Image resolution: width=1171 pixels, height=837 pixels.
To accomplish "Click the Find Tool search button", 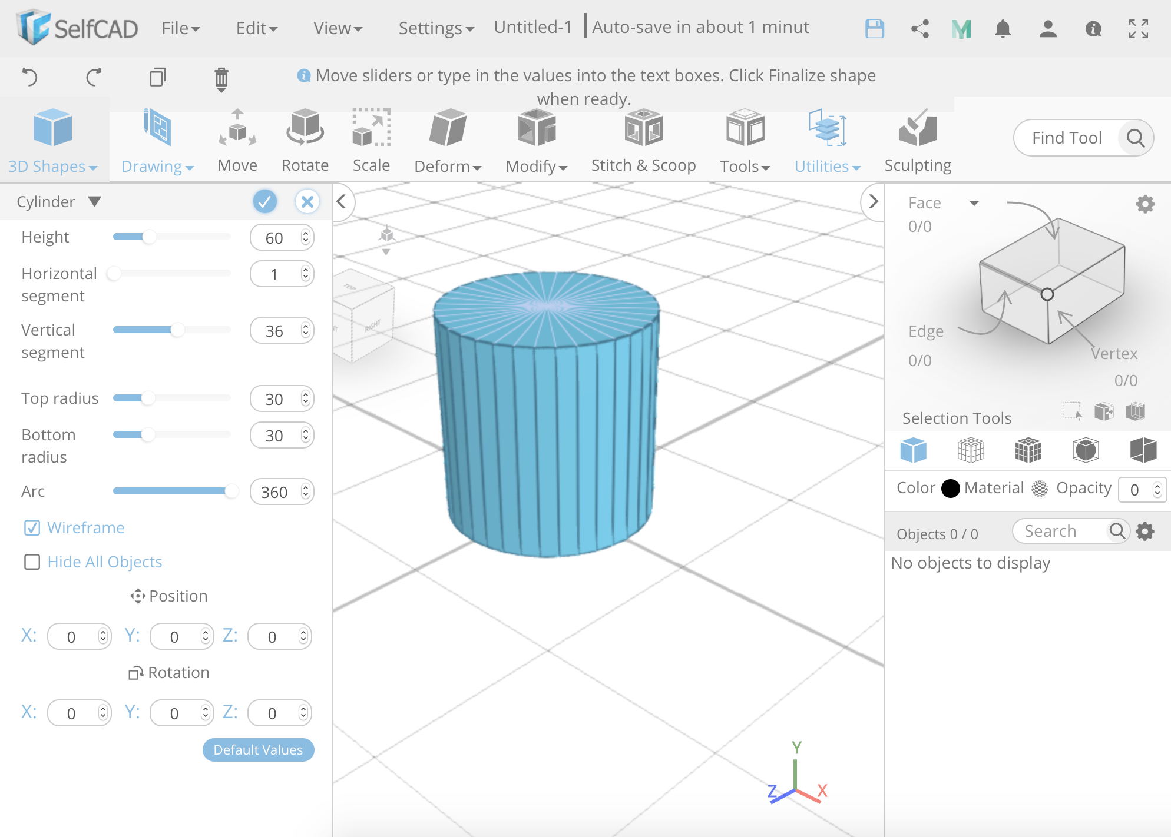I will coord(1134,138).
